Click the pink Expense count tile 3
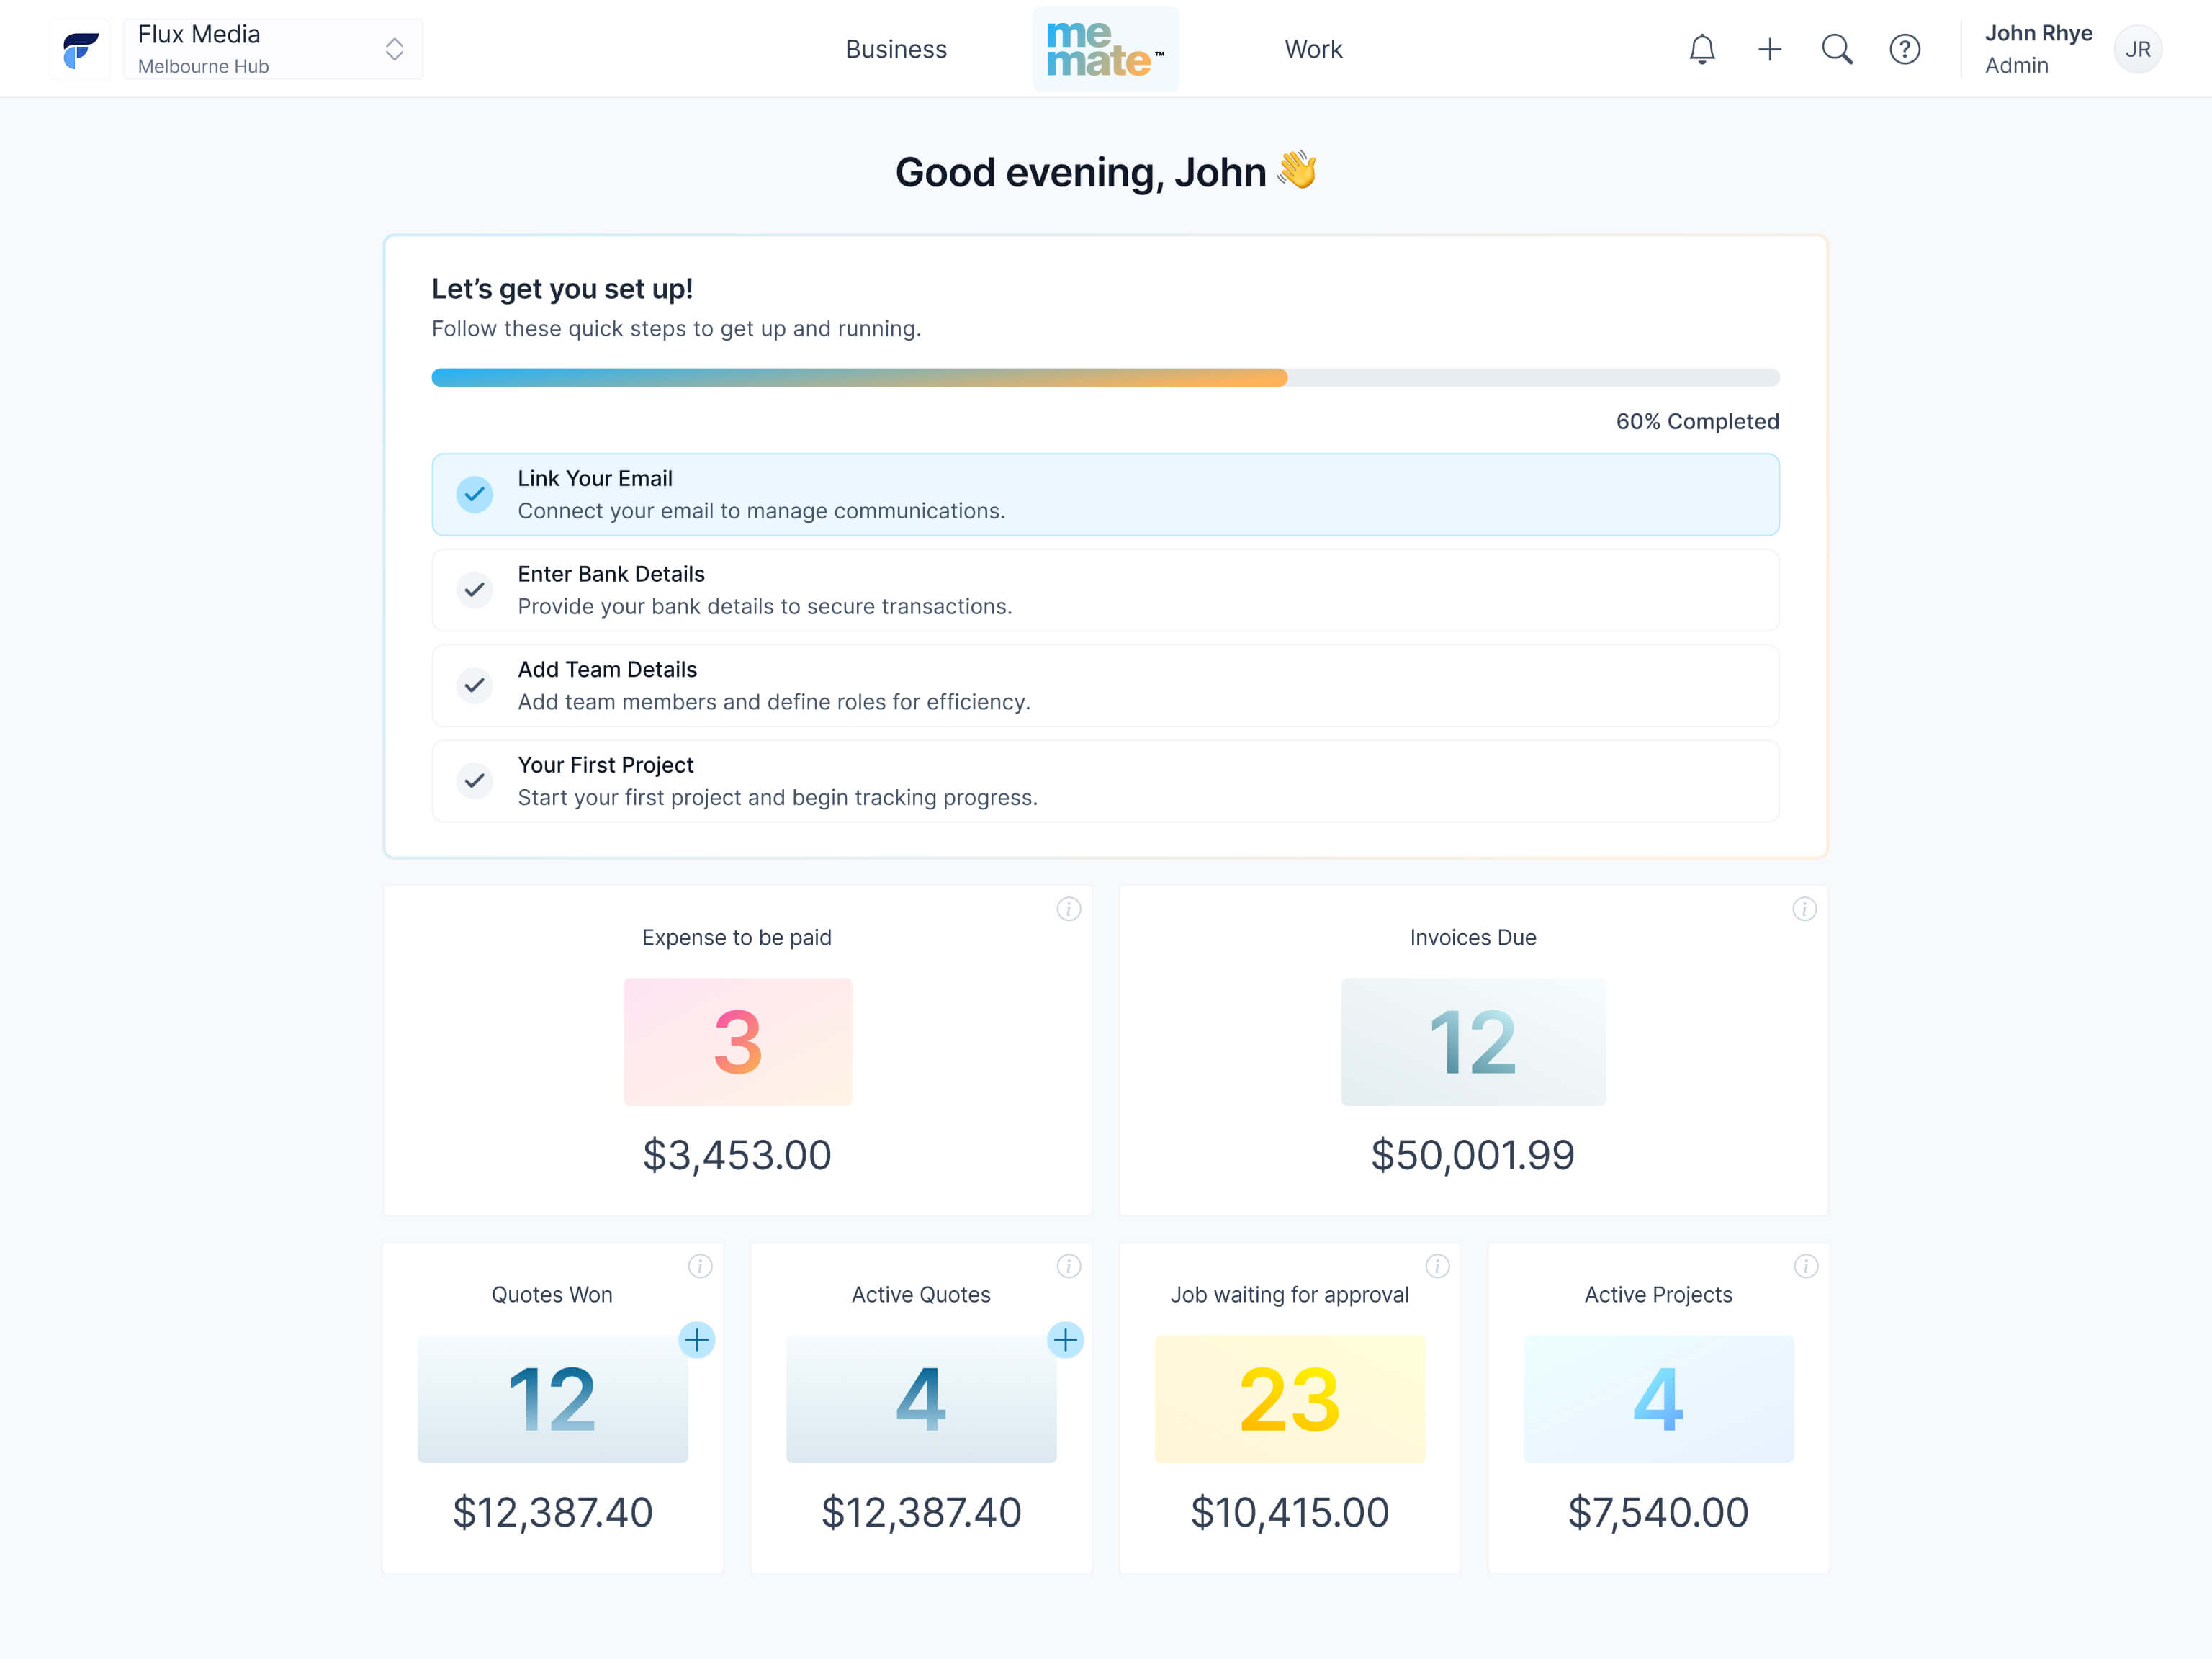 [738, 1041]
